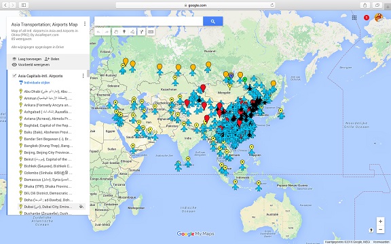Zoom in with the plus button
Screen dimensions: 391x244
pos(380,221)
